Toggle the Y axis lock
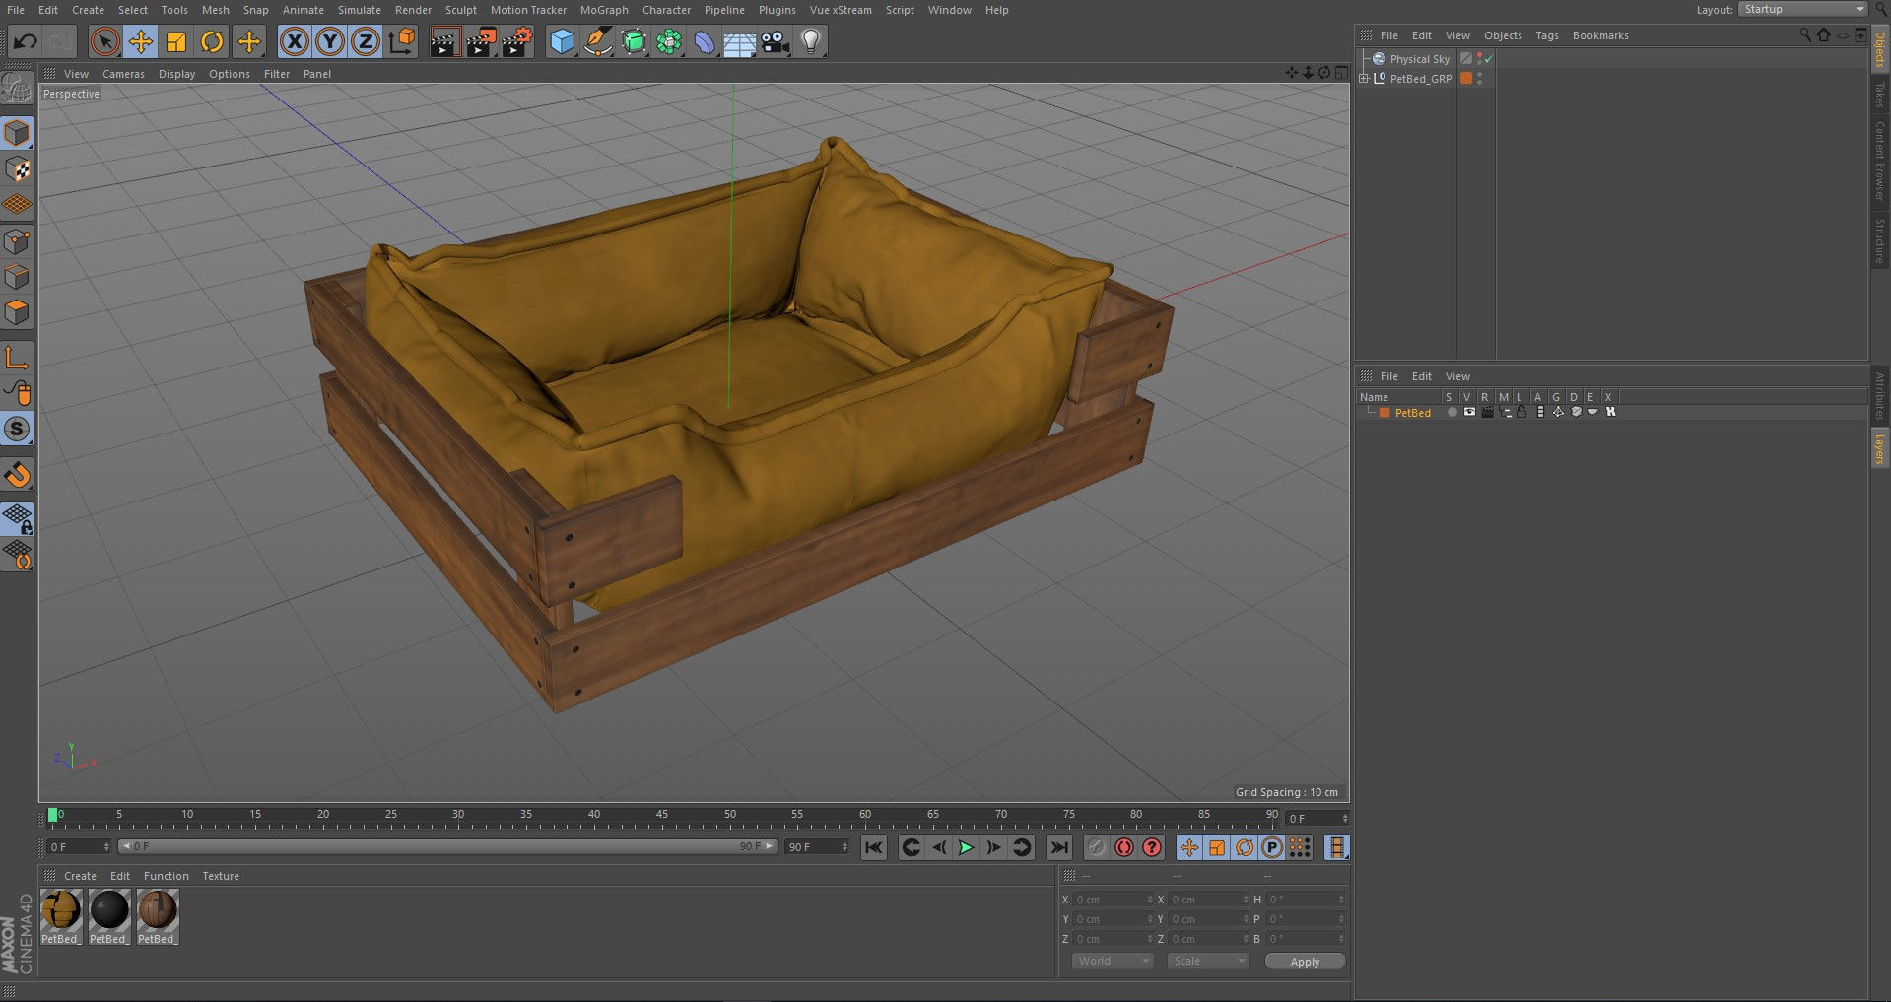The image size is (1891, 1002). tap(330, 41)
